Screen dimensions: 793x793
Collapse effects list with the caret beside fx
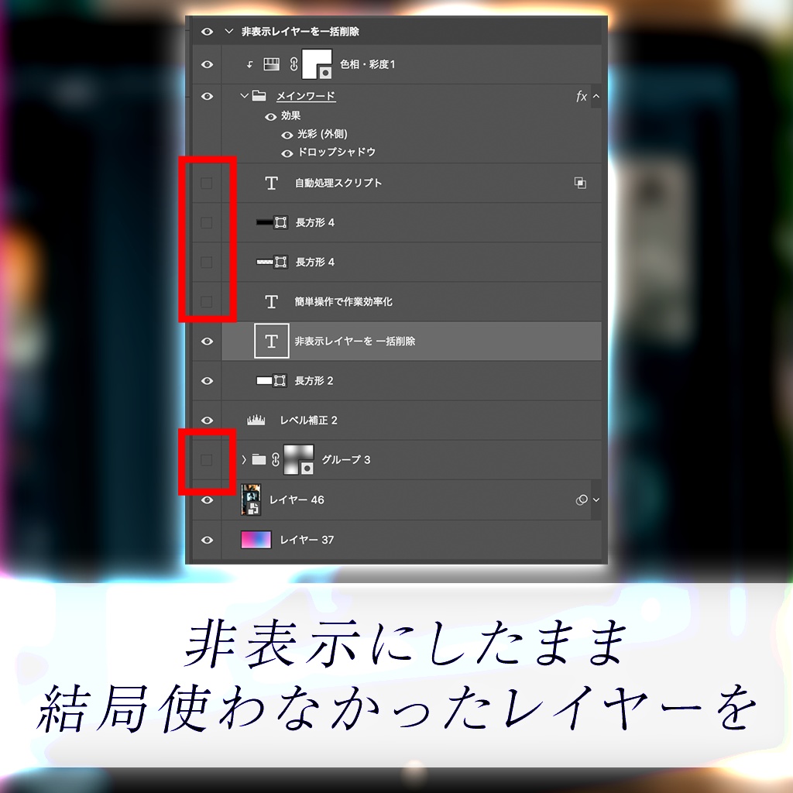click(596, 97)
